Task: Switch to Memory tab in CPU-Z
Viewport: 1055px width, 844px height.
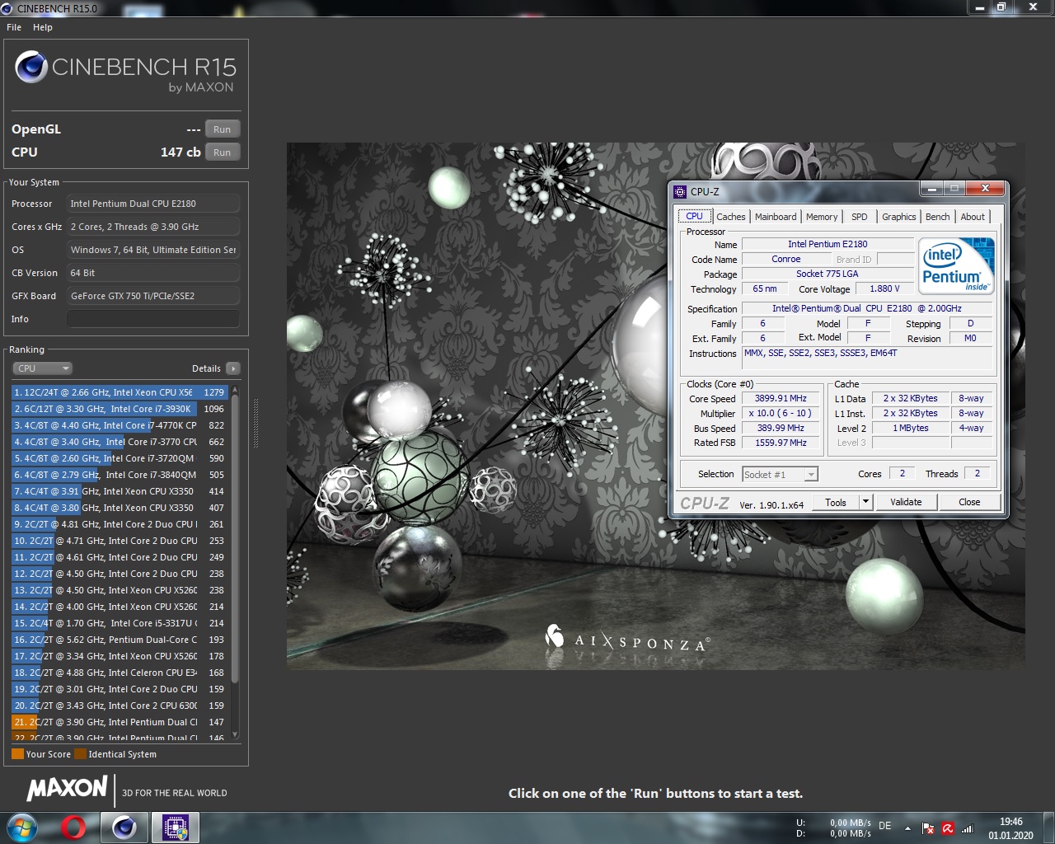Action: point(822,217)
